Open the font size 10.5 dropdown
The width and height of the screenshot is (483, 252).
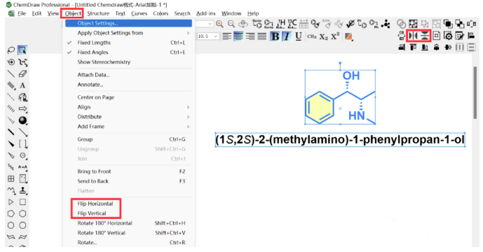click(x=216, y=36)
